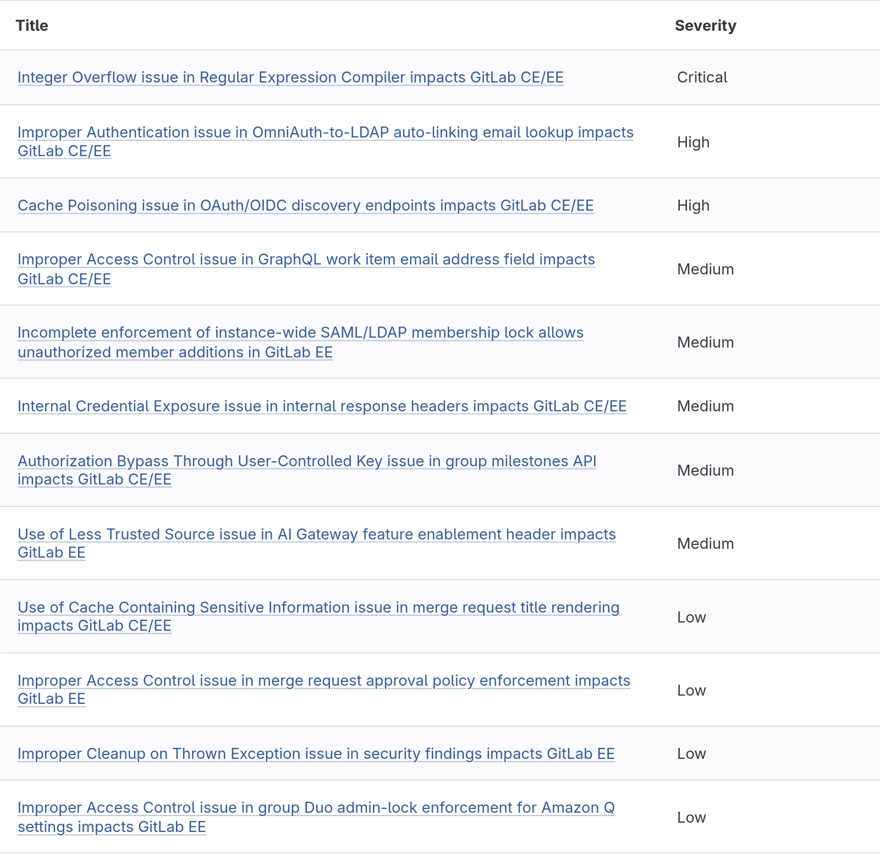The image size is (880, 854).
Task: Select Medium severity for AI Gateway row
Action: click(x=706, y=544)
